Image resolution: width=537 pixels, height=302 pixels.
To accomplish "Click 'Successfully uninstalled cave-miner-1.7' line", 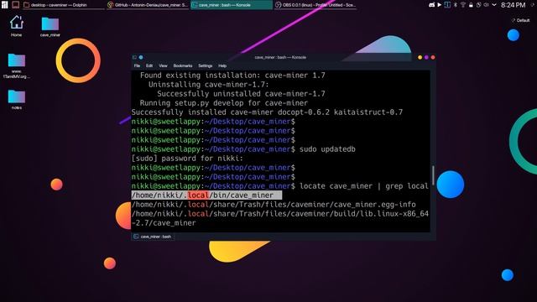I will click(241, 94).
